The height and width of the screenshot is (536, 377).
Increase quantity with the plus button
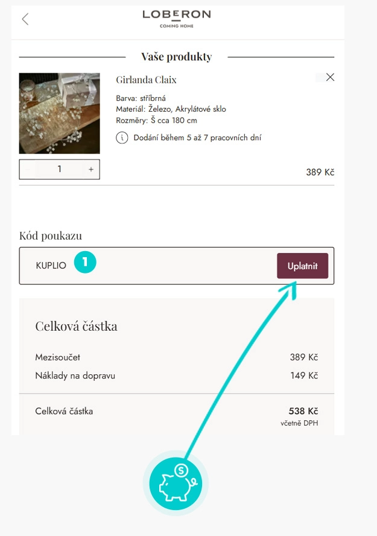(91, 170)
